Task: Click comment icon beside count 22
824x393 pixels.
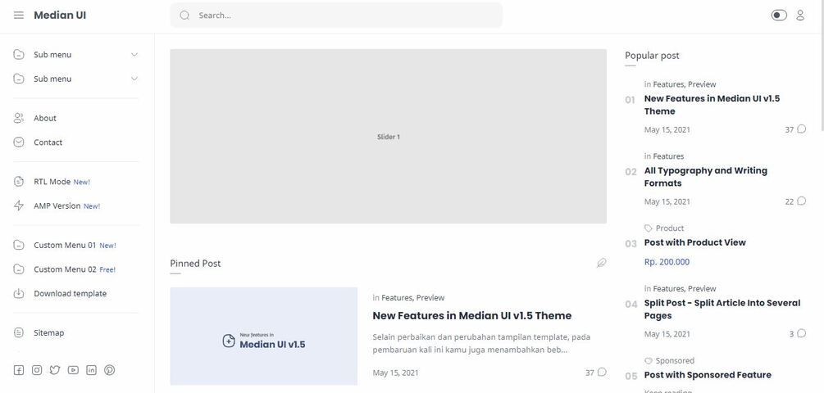Action: click(x=801, y=201)
